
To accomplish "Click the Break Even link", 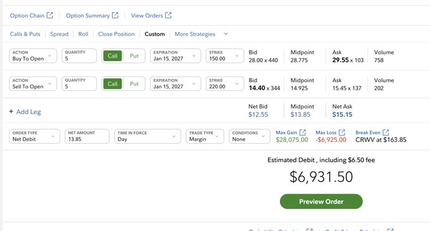I will coord(368,133).
